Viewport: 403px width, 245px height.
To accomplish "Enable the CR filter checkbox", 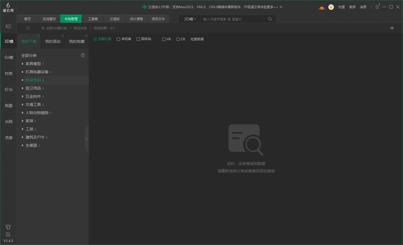I will (x=178, y=39).
